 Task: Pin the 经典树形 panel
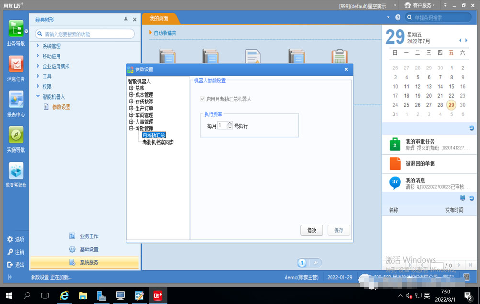pyautogui.click(x=126, y=19)
